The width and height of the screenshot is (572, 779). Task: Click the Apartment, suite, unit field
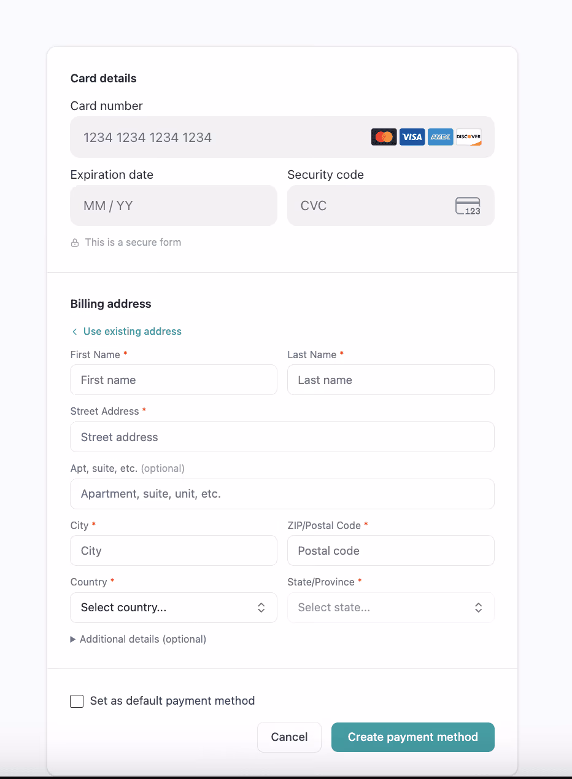click(282, 494)
